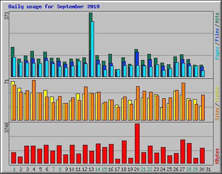Select the orange visits bar for day 4

pyautogui.click(x=34, y=100)
